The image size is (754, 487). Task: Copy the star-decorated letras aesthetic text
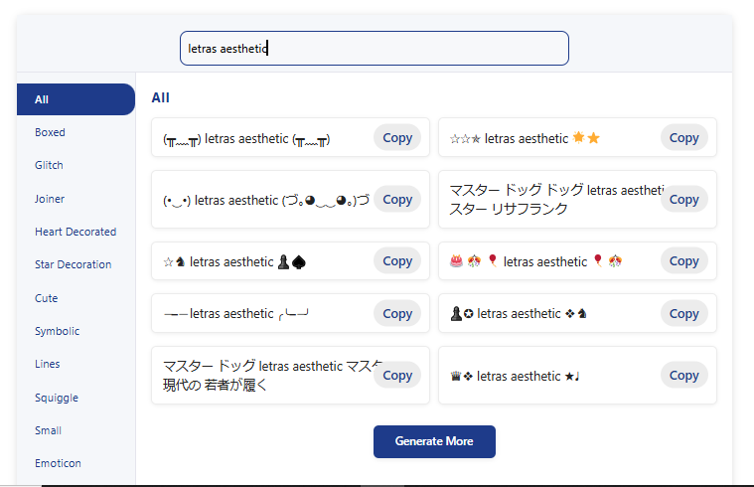point(683,138)
